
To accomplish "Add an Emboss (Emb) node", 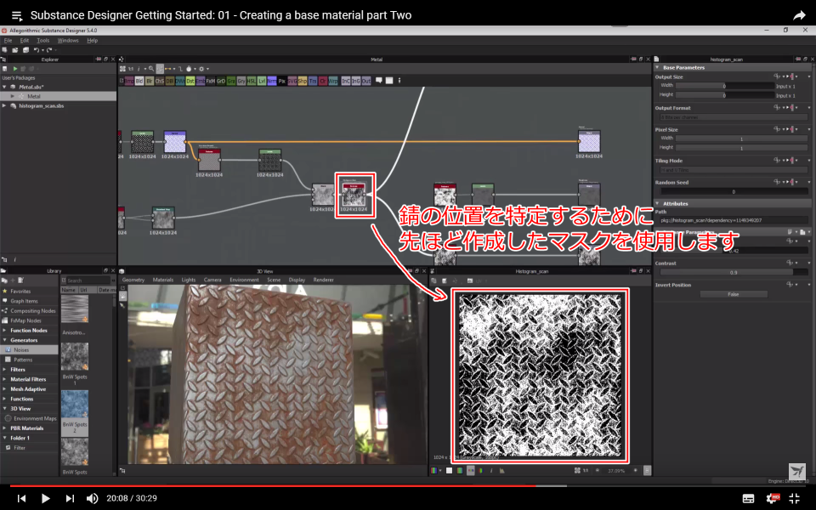I will click(201, 81).
